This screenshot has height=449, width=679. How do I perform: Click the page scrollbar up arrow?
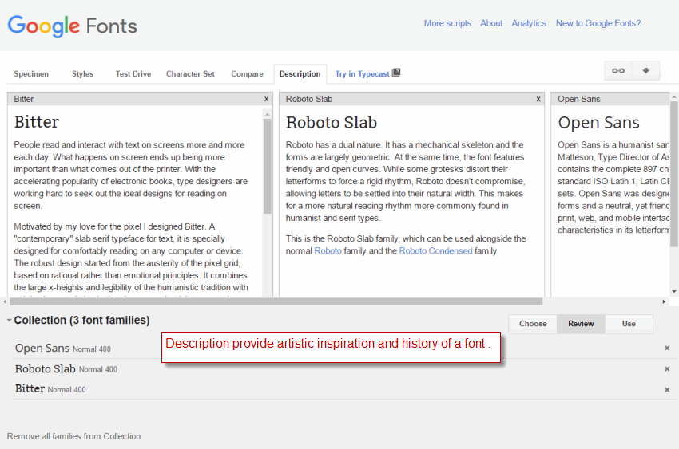[x=674, y=97]
